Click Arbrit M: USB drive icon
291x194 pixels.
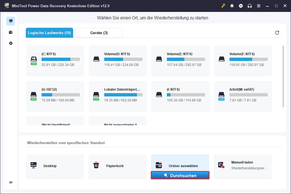click(x=221, y=96)
